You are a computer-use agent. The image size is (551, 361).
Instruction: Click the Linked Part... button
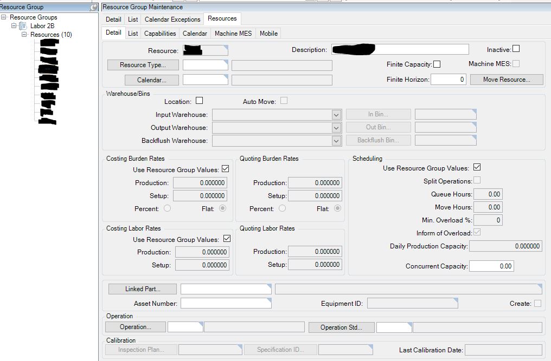pyautogui.click(x=143, y=288)
